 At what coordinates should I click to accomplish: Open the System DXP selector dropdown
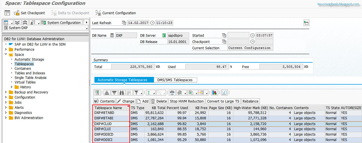[45, 28]
